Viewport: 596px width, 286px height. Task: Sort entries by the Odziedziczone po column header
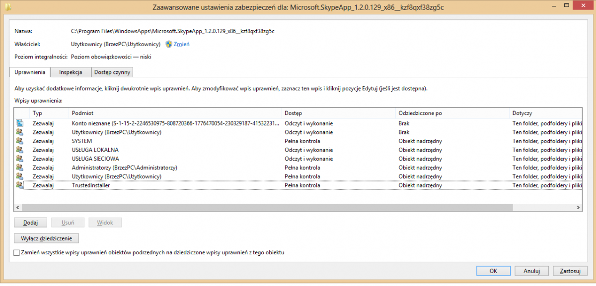tap(452, 113)
